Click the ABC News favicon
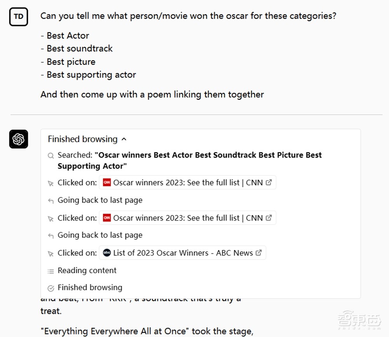389x337 pixels. [x=107, y=253]
